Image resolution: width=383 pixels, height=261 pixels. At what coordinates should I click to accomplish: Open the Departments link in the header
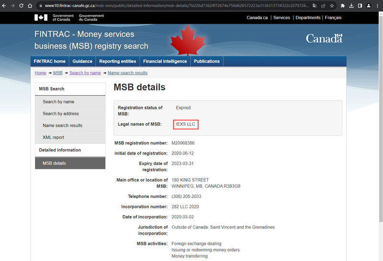(x=308, y=18)
